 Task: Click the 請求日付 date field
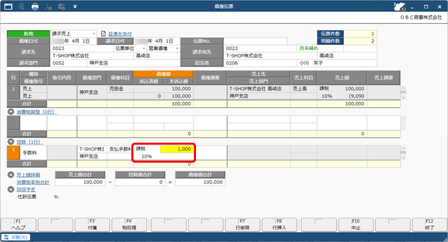tap(157, 41)
